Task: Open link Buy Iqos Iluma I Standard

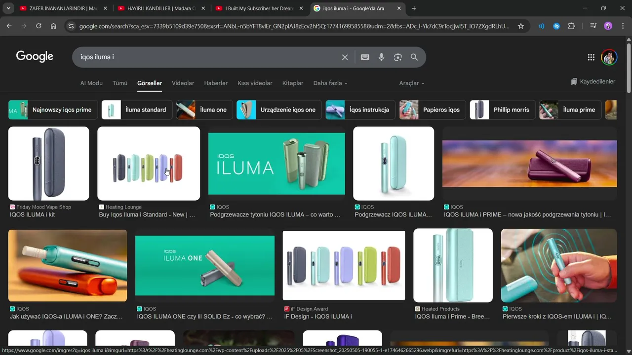Action: 147,215
